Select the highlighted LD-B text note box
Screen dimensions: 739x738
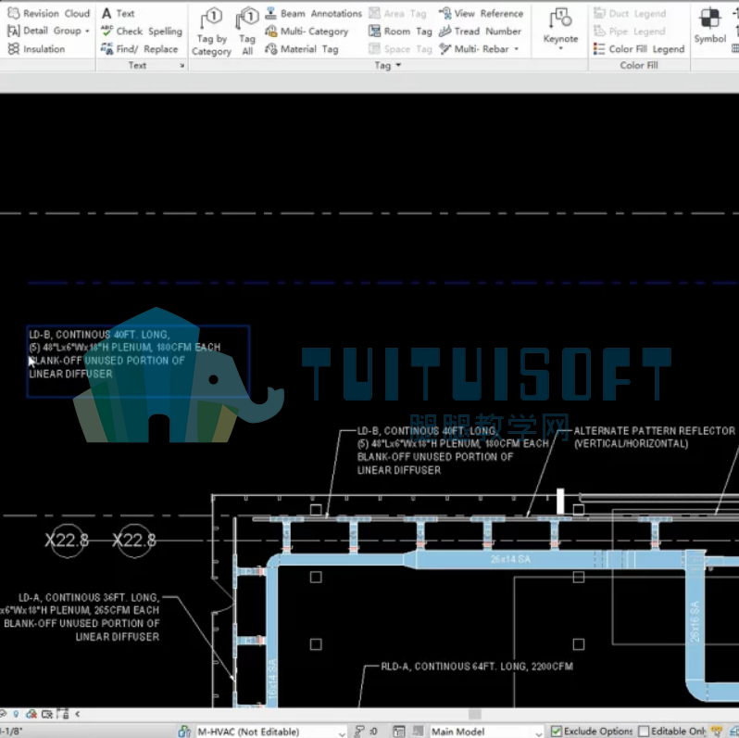tap(138, 361)
